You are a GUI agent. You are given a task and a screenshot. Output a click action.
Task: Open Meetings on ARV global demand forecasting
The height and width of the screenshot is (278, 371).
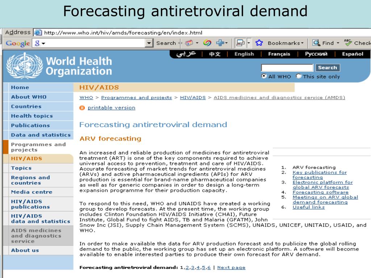(x=325, y=199)
